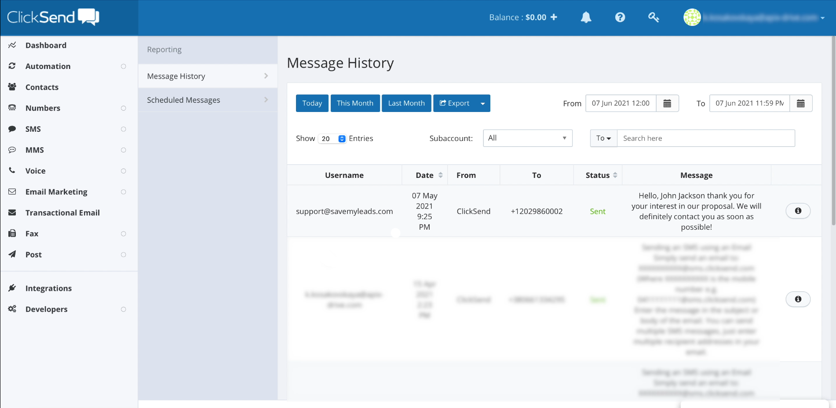Open Contacts in sidebar
This screenshot has height=408, width=836.
click(x=42, y=87)
